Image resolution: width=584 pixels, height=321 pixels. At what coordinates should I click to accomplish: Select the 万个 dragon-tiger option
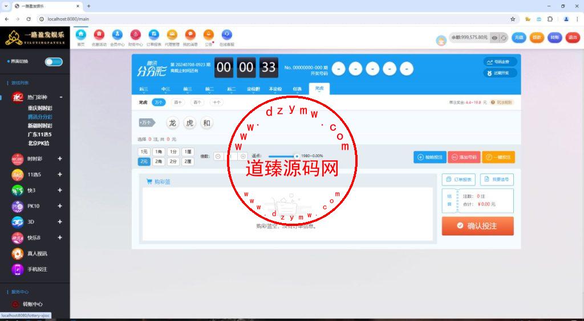(159, 102)
